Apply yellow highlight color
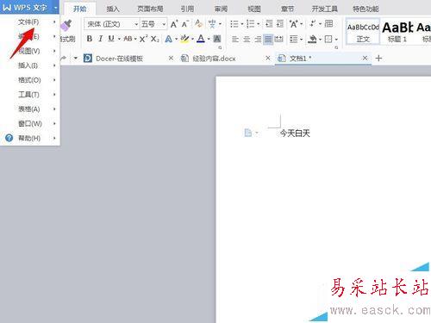The width and height of the screenshot is (431, 323). pyautogui.click(x=184, y=39)
